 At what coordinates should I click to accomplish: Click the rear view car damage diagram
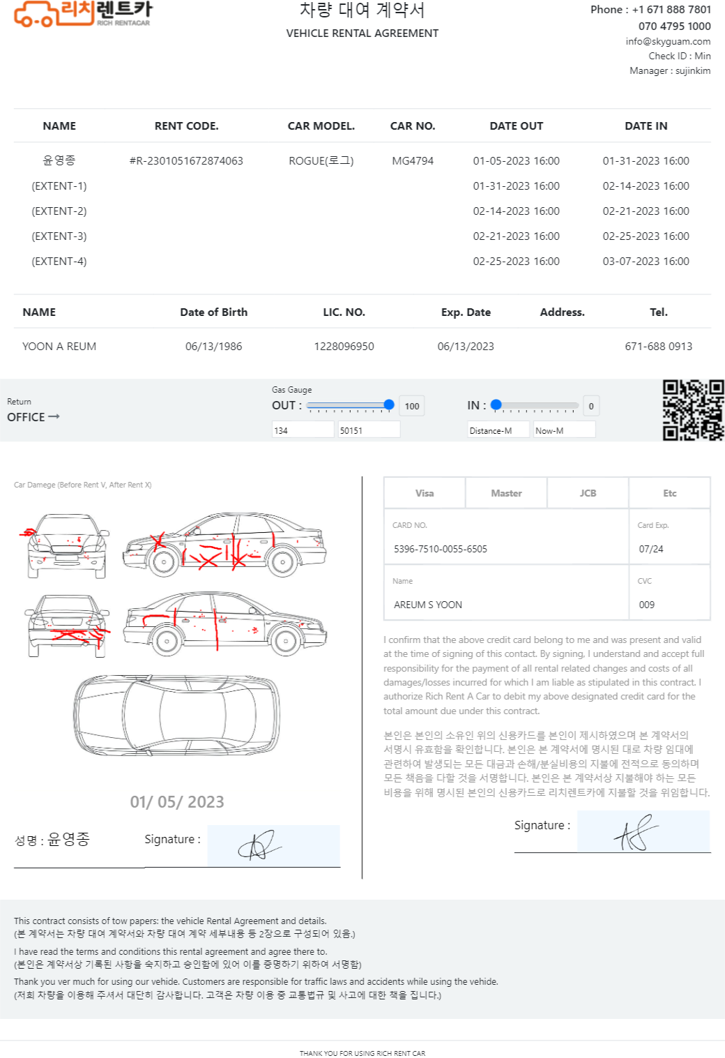pos(67,626)
